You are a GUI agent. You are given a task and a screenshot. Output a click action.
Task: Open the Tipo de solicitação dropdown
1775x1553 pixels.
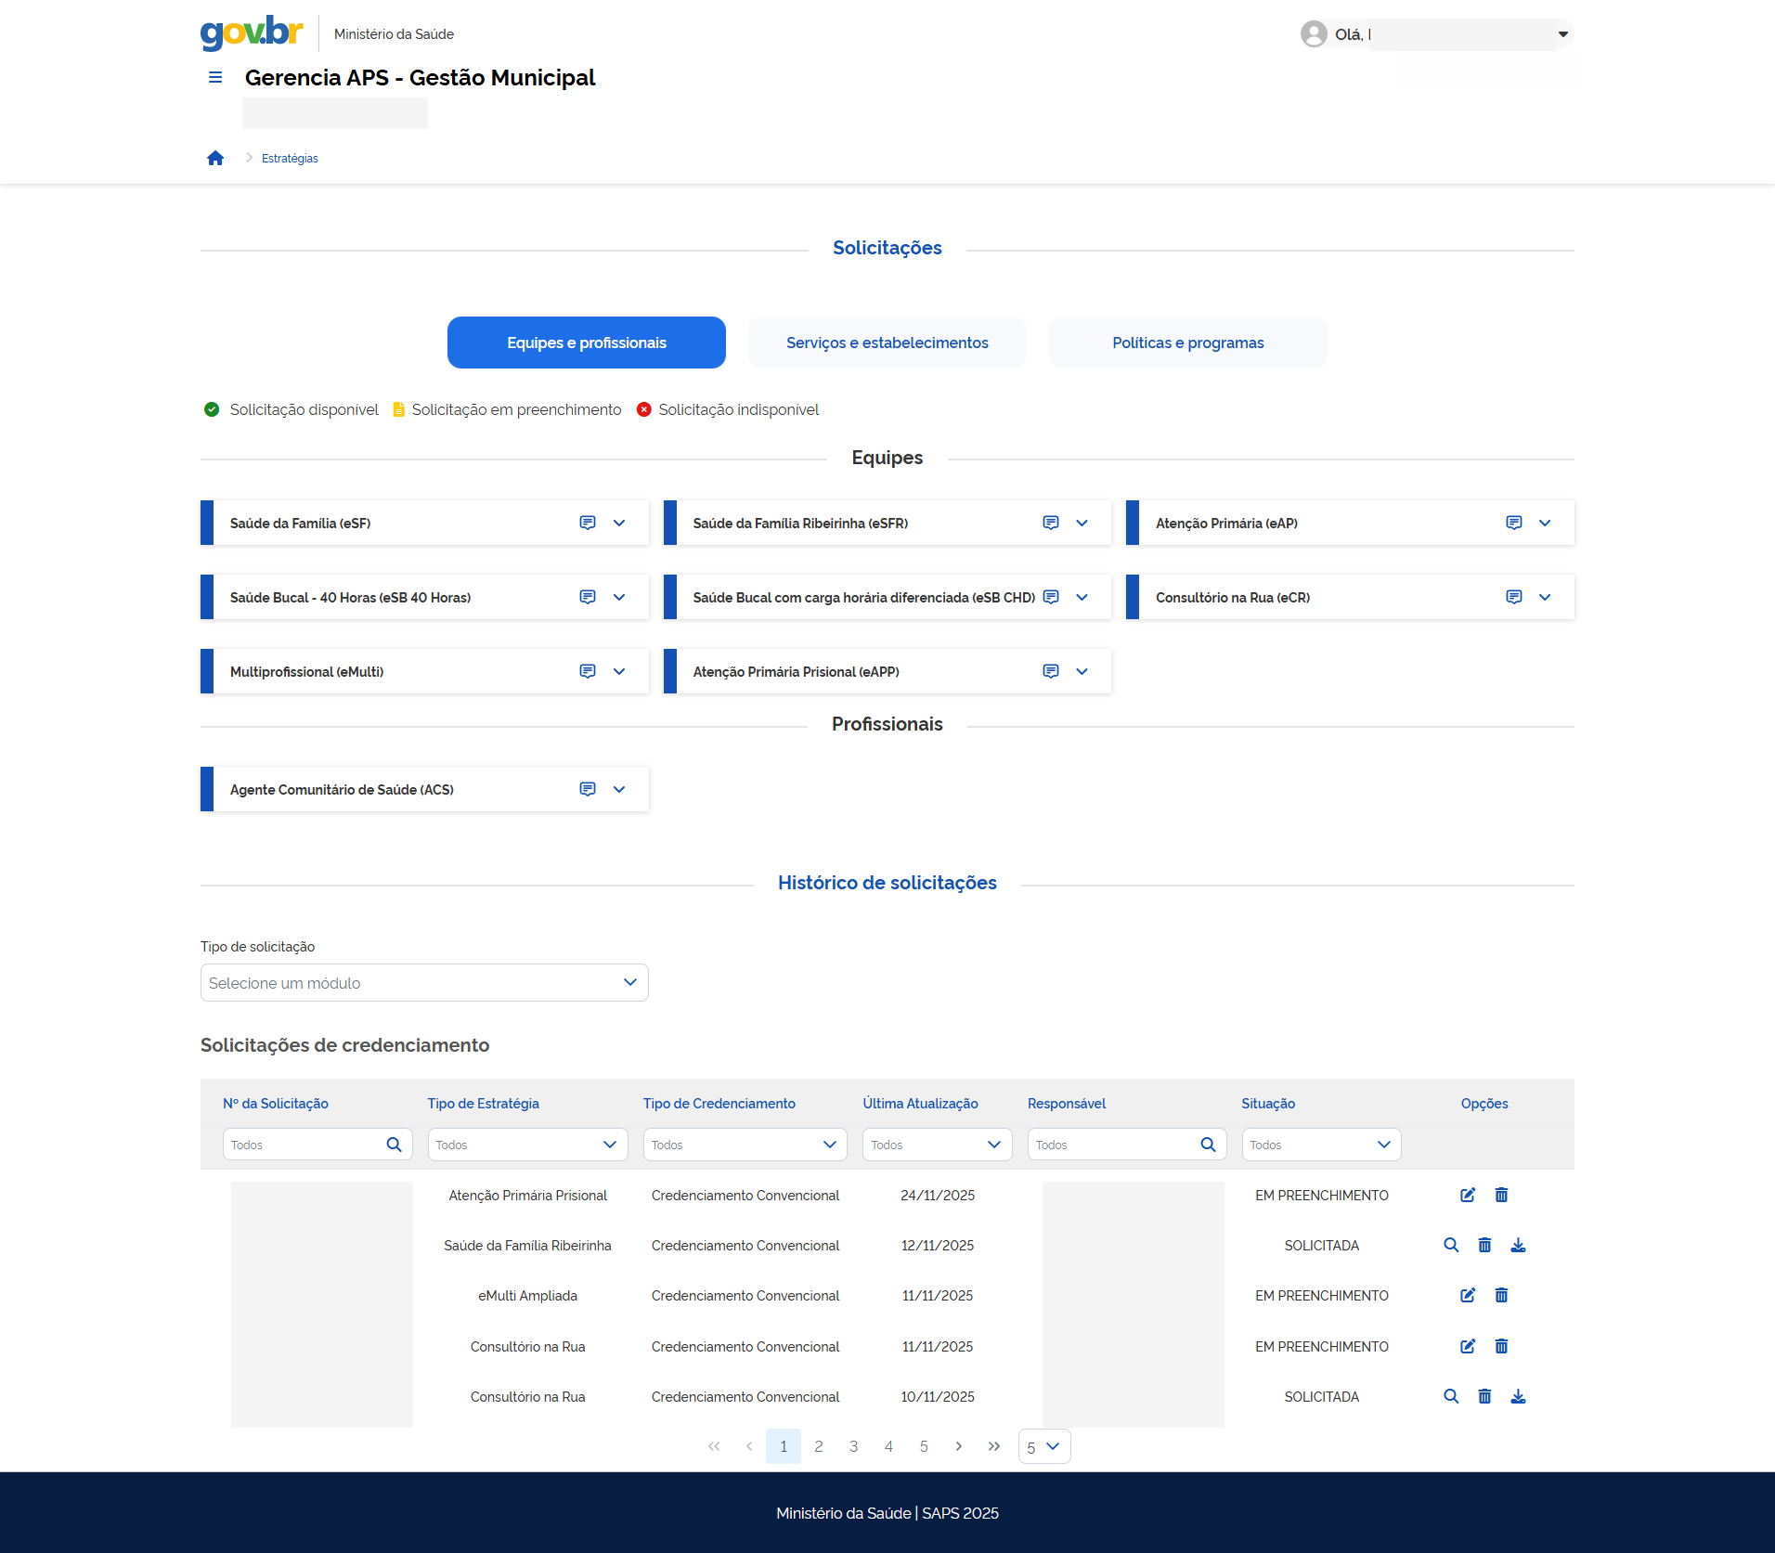424,983
